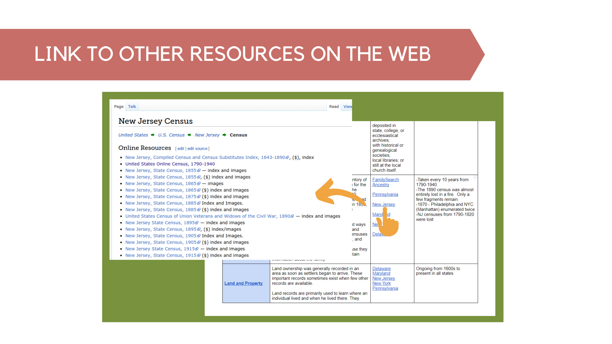Click the Census breadcrumb link

238,135
